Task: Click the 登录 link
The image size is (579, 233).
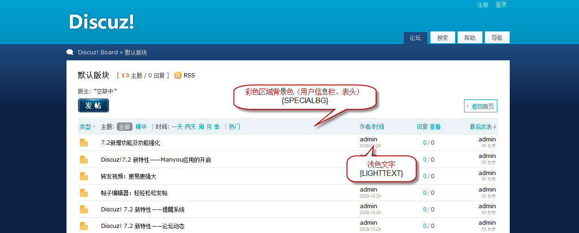Action: (x=501, y=5)
